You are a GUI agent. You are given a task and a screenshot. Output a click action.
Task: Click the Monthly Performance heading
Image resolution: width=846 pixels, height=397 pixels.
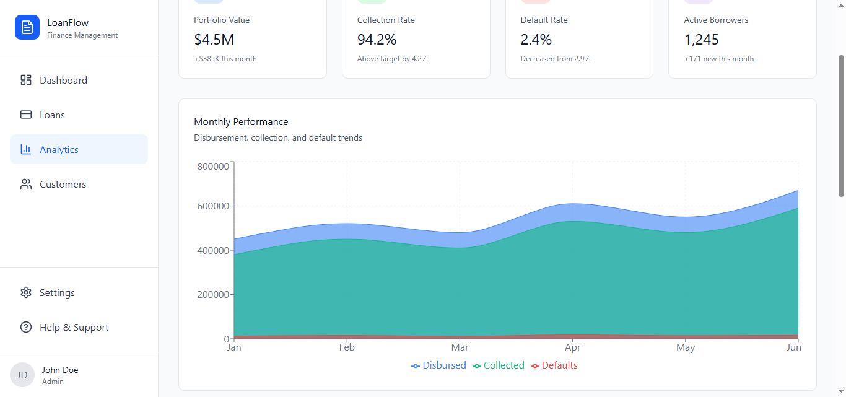click(241, 121)
